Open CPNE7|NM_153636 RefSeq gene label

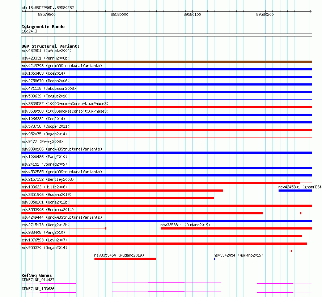tap(38, 289)
